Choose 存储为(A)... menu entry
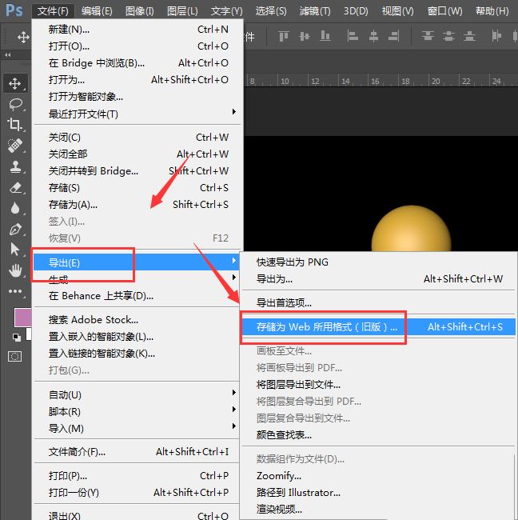This screenshot has height=520, width=518. pos(137,205)
